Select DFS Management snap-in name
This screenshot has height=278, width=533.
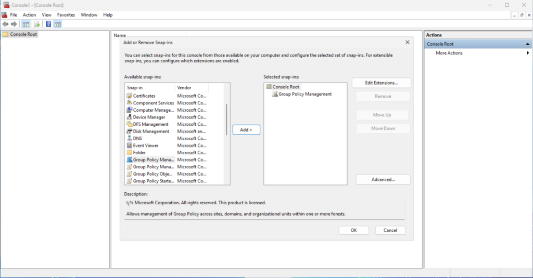click(x=150, y=124)
